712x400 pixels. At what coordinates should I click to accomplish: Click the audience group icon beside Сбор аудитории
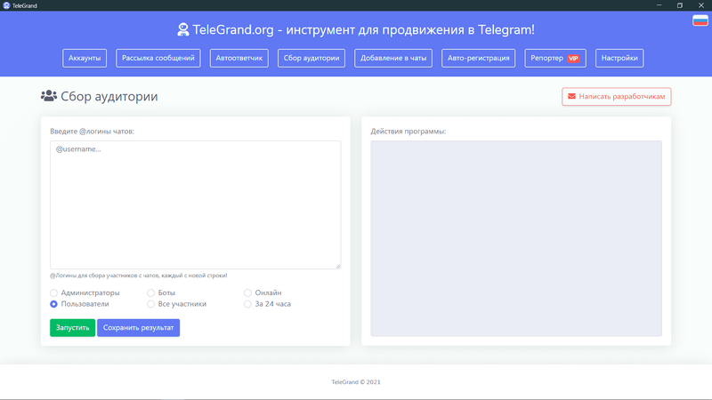pyautogui.click(x=49, y=96)
